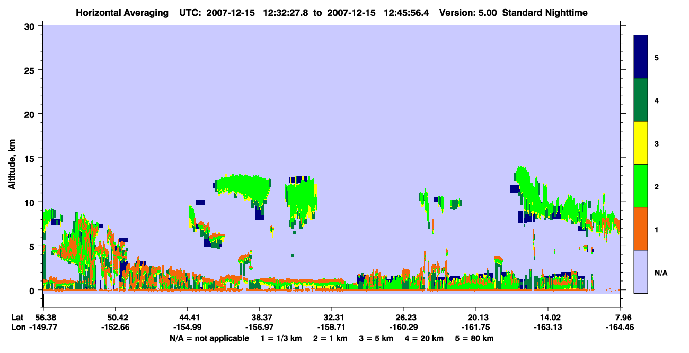Viewport: 689px width, 353px height.
Task: Click the latitude value 38.37
Action: [x=260, y=318]
